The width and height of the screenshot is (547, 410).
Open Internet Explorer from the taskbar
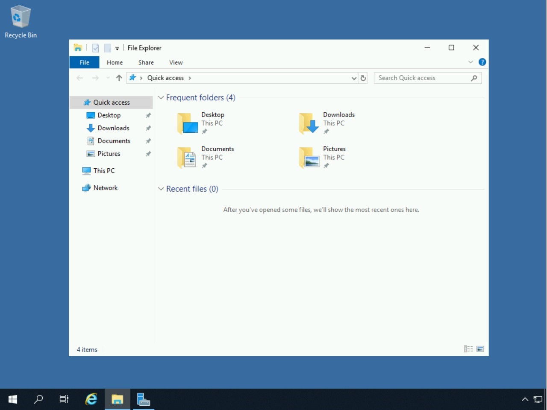pos(91,399)
